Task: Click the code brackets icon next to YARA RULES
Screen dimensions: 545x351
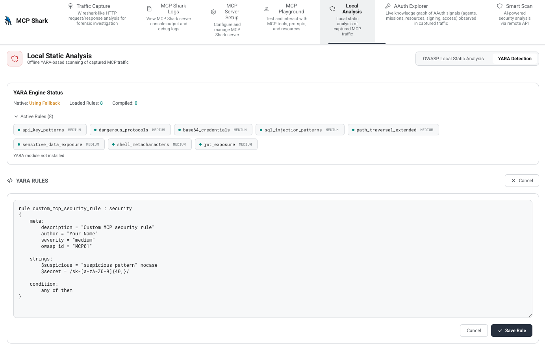Action: tap(10, 181)
